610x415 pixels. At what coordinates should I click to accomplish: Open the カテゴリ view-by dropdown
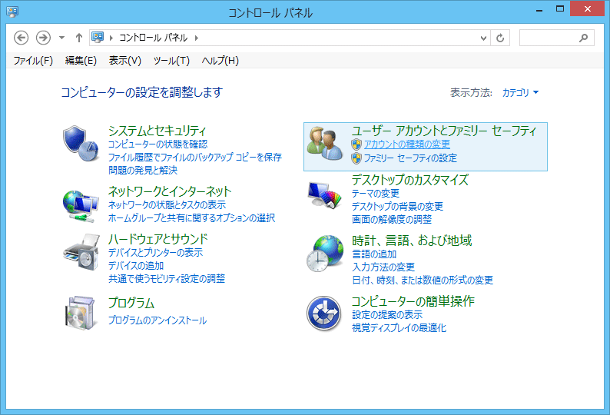pyautogui.click(x=520, y=93)
